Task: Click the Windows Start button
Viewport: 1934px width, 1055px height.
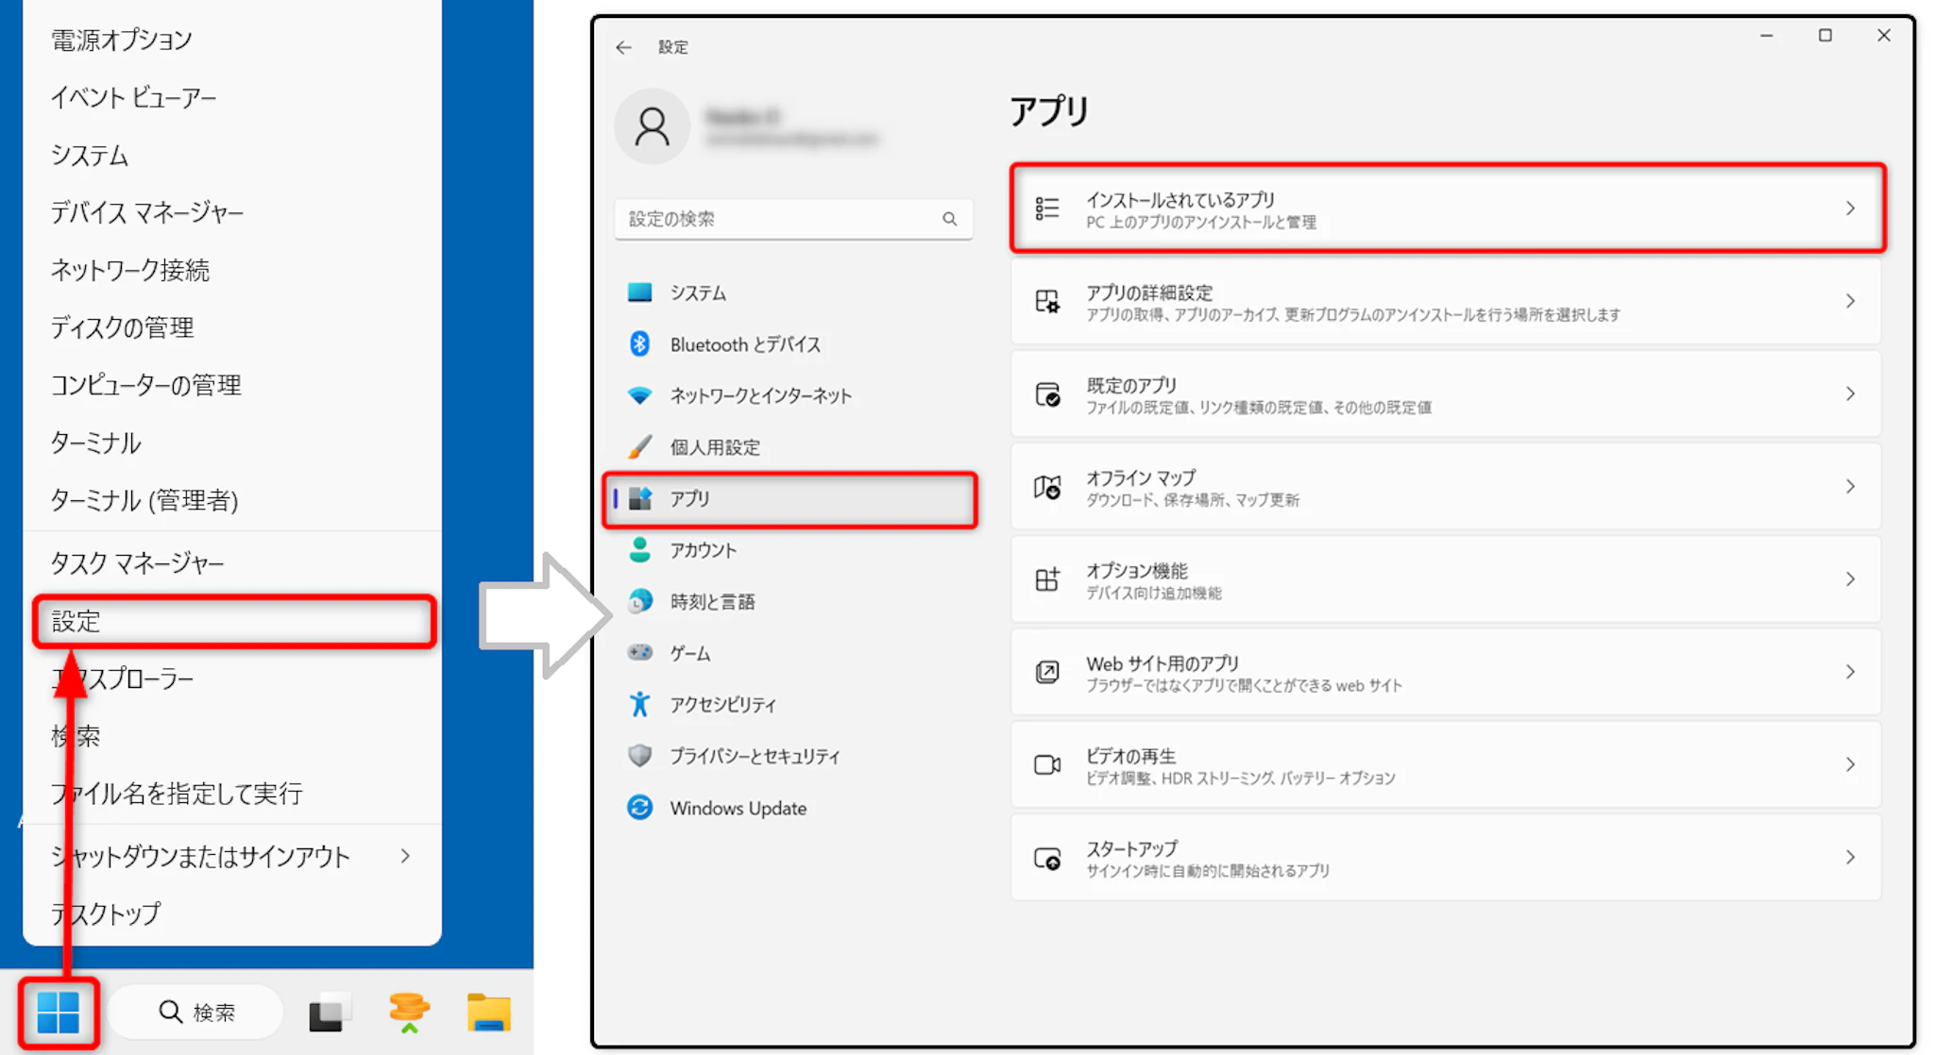Action: [58, 1013]
